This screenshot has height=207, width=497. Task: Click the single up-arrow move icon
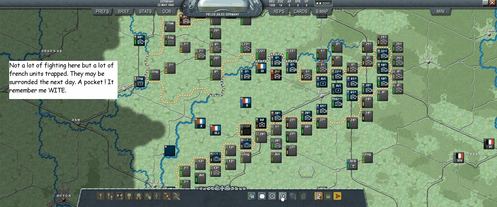pyautogui.click(x=101, y=196)
